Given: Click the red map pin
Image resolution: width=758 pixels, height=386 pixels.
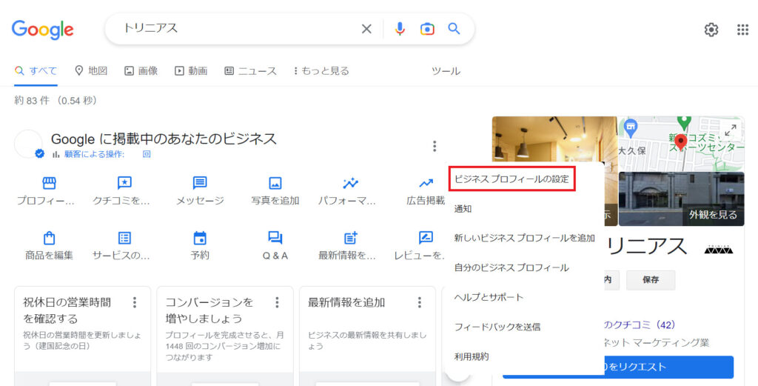Looking at the screenshot, I should click(681, 142).
